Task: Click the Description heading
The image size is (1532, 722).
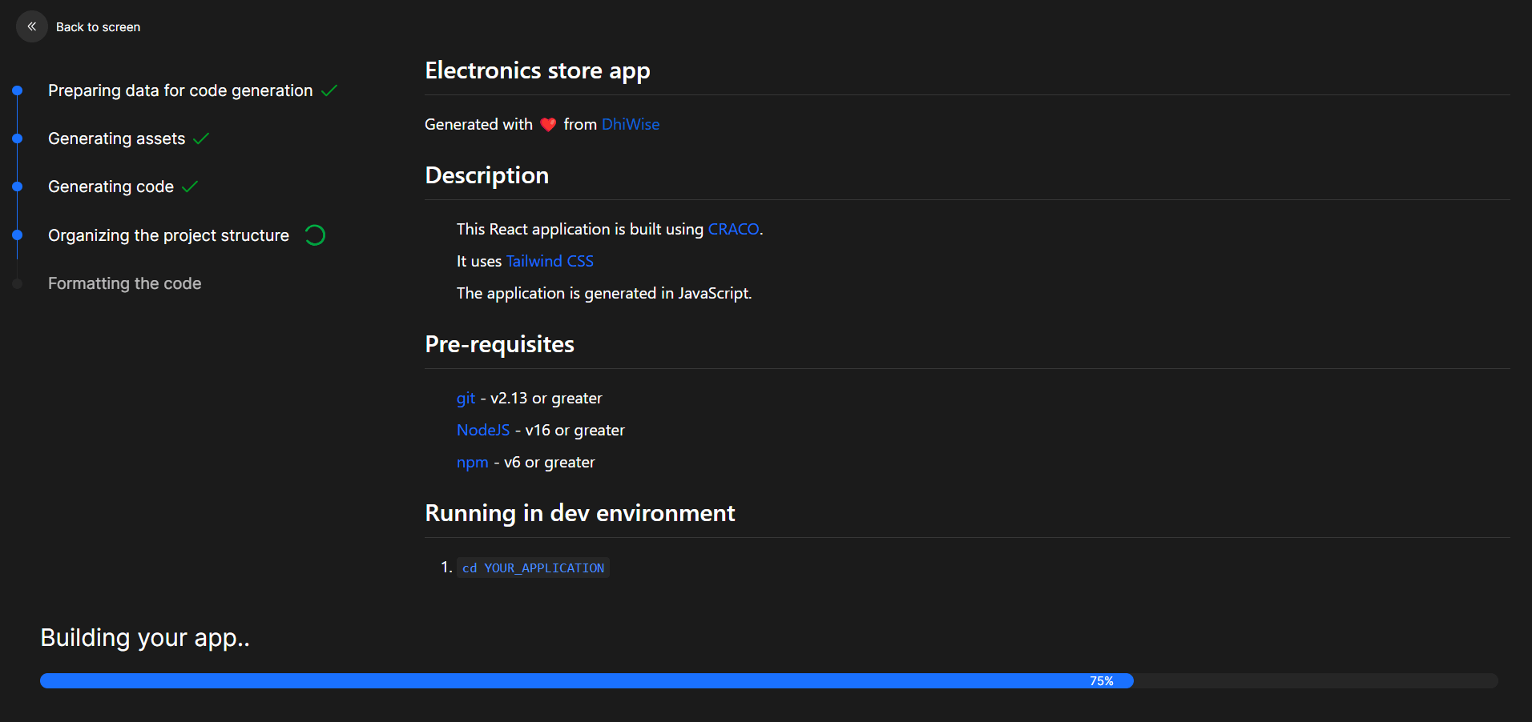Action: coord(486,175)
